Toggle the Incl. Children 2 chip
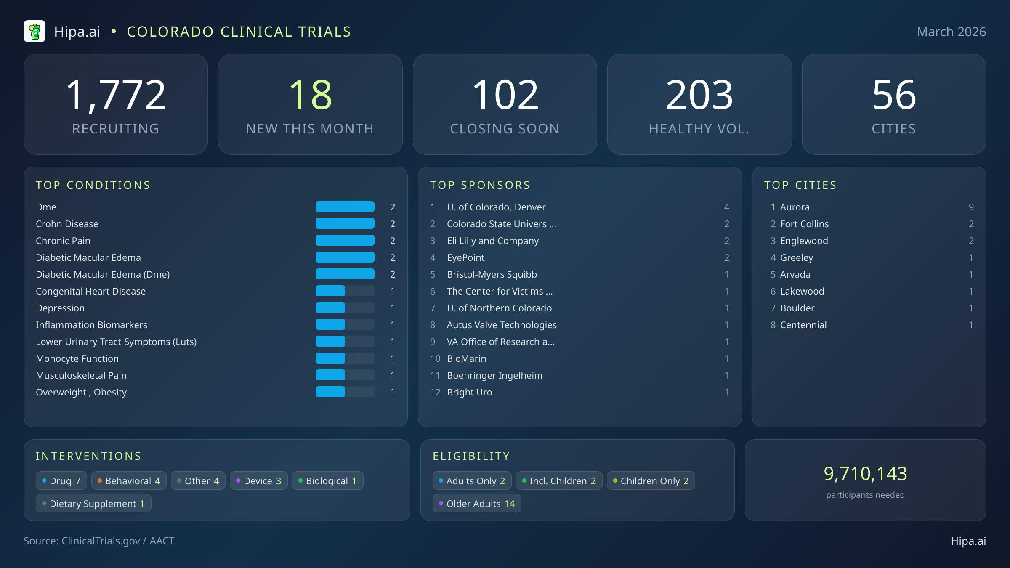The image size is (1010, 568). tap(559, 480)
